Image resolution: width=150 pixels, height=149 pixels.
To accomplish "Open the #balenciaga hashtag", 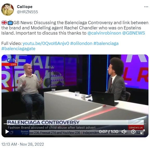I will (x=106, y=43).
